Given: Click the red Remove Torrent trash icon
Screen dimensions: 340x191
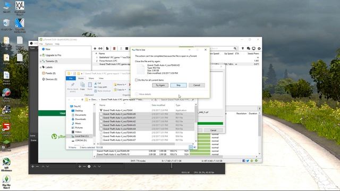Looking at the screenshot, I should coord(114,48).
